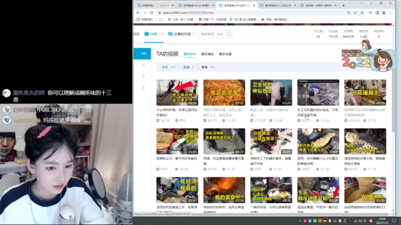Filter videos by 生活 category

click(188, 67)
